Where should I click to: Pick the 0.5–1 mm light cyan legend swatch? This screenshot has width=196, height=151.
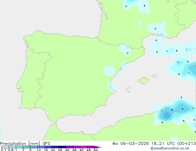tap(12, 147)
